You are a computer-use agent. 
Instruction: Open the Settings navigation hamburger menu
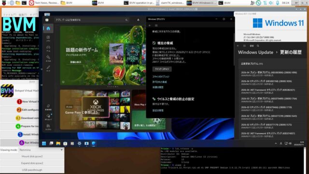(x=244, y=46)
